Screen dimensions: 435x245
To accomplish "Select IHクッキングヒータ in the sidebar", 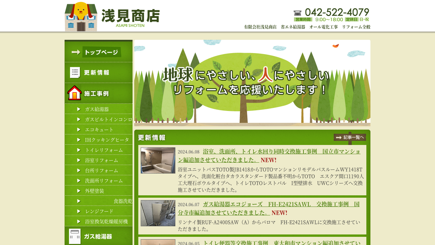I will [107, 140].
